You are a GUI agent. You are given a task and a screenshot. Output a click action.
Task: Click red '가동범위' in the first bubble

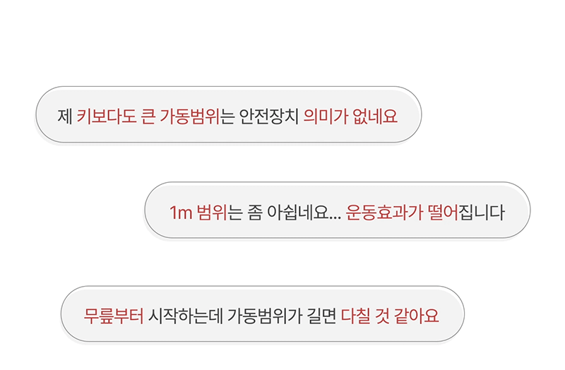tap(190, 117)
